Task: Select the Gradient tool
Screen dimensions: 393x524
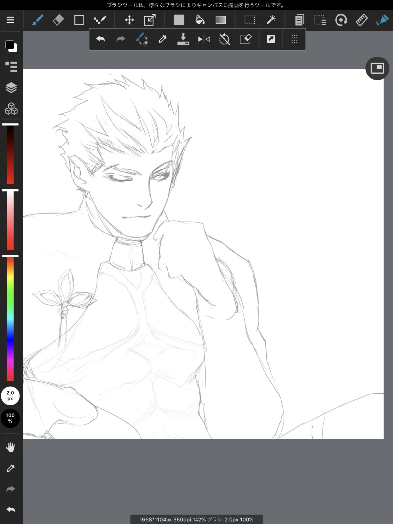Action: [x=221, y=20]
